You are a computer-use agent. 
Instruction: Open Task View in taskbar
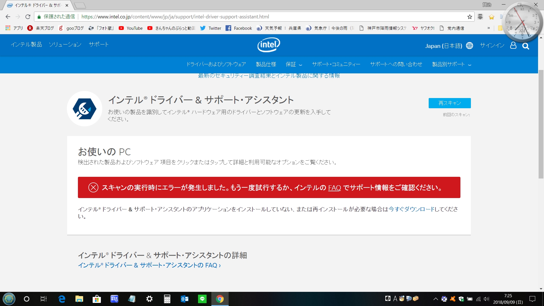pos(43,299)
